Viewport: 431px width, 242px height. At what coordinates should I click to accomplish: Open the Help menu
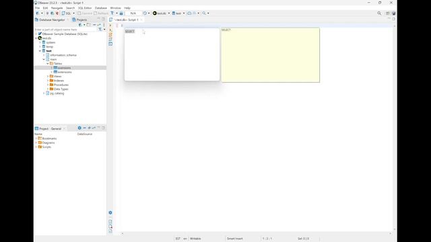click(127, 8)
